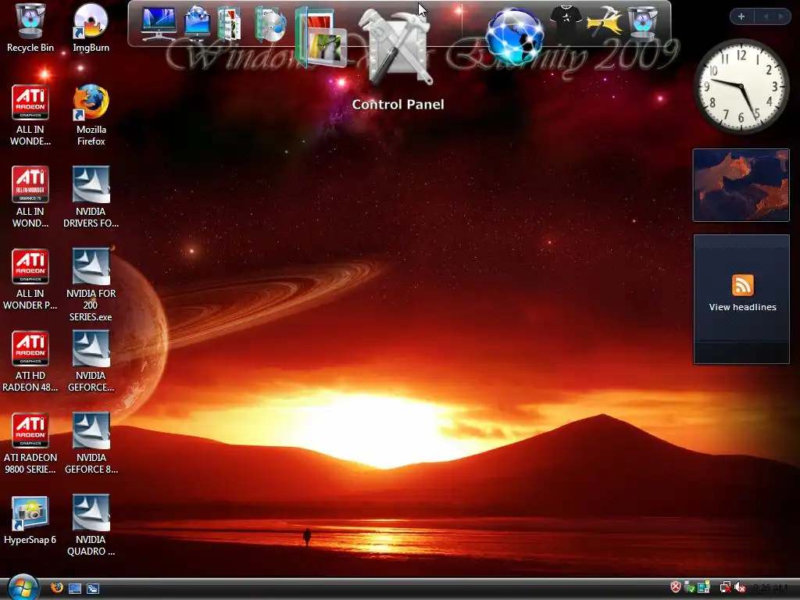Open the network globe-on-monitor dock icon
Screen dimensions: 800x600
tap(197, 23)
